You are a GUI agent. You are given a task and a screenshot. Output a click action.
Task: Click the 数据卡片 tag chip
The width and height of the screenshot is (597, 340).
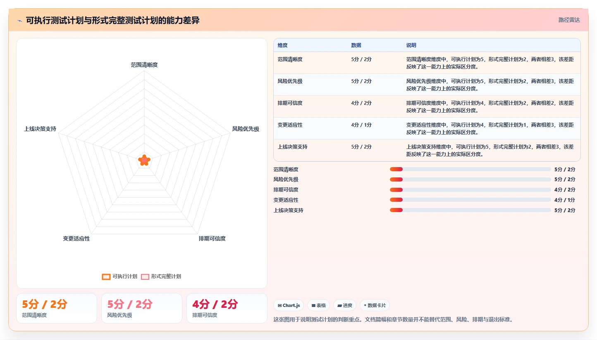pyautogui.click(x=375, y=305)
